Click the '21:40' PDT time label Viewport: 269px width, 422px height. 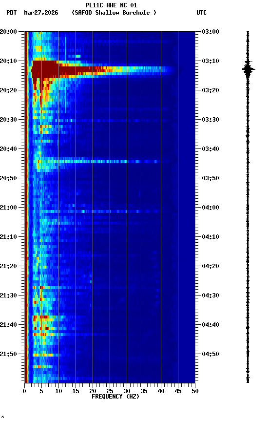[x=8, y=325]
